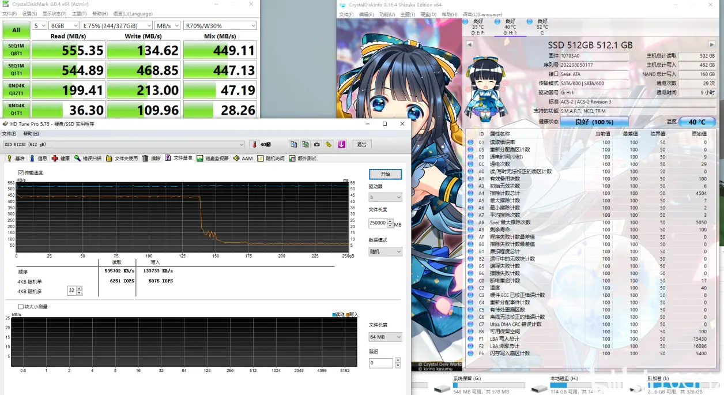
Task: Click the camera save-screenshot icon in HD Tune
Action: click(317, 144)
